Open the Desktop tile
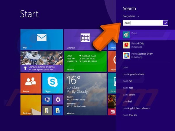 click(x=31, y=105)
